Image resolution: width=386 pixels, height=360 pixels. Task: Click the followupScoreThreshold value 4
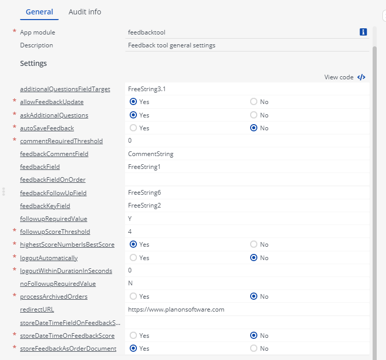point(247,231)
